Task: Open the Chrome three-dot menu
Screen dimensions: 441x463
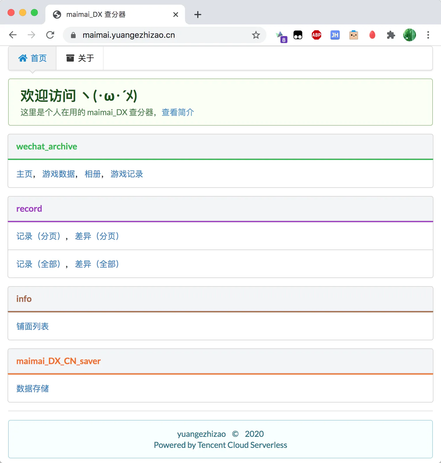Action: pyautogui.click(x=428, y=35)
